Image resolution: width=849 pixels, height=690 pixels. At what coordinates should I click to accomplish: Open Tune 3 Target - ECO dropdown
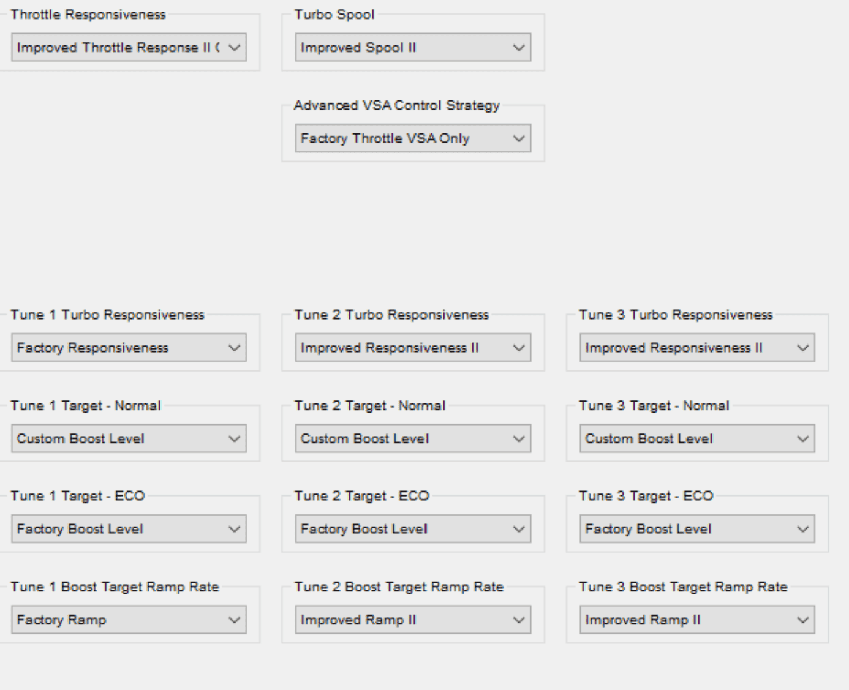(x=696, y=529)
